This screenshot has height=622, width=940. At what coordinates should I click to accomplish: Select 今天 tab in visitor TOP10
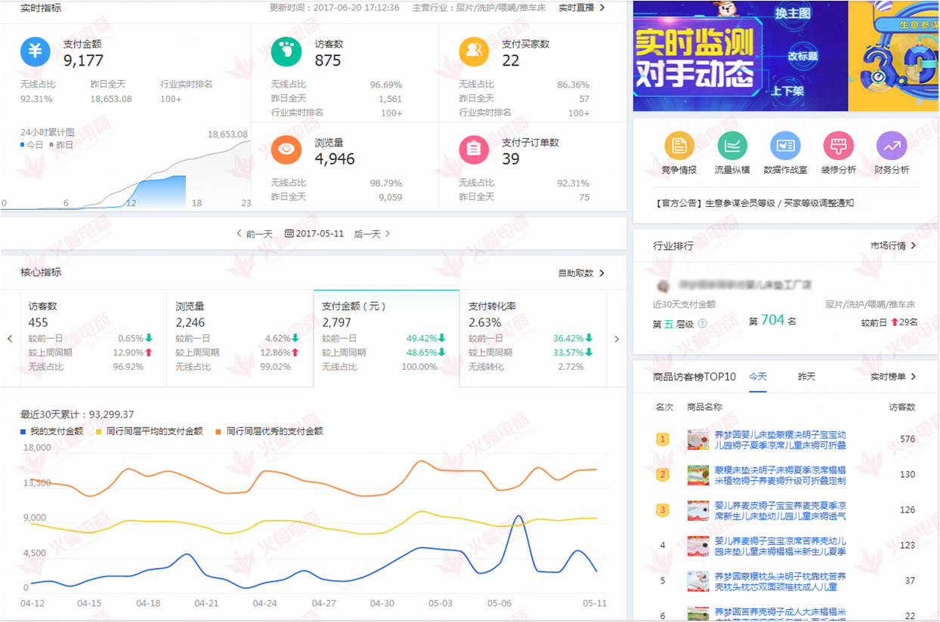[757, 376]
